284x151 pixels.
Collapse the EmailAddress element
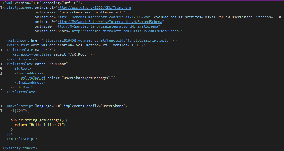pos(1,73)
